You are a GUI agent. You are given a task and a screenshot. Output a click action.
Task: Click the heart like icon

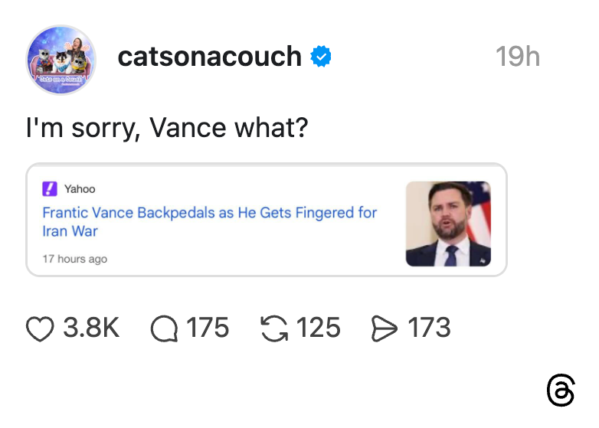[x=41, y=328]
